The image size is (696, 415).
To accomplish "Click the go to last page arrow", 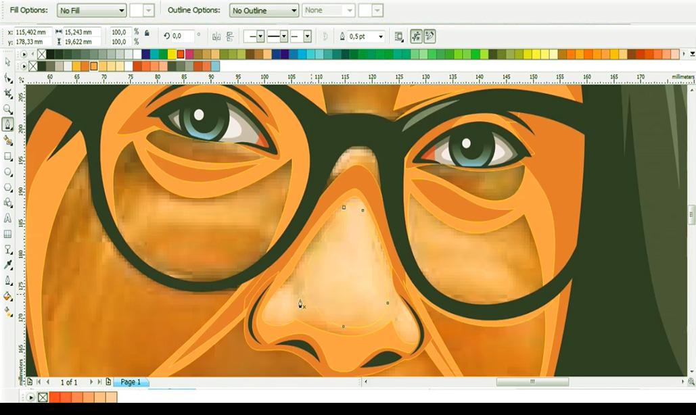I will [x=100, y=383].
